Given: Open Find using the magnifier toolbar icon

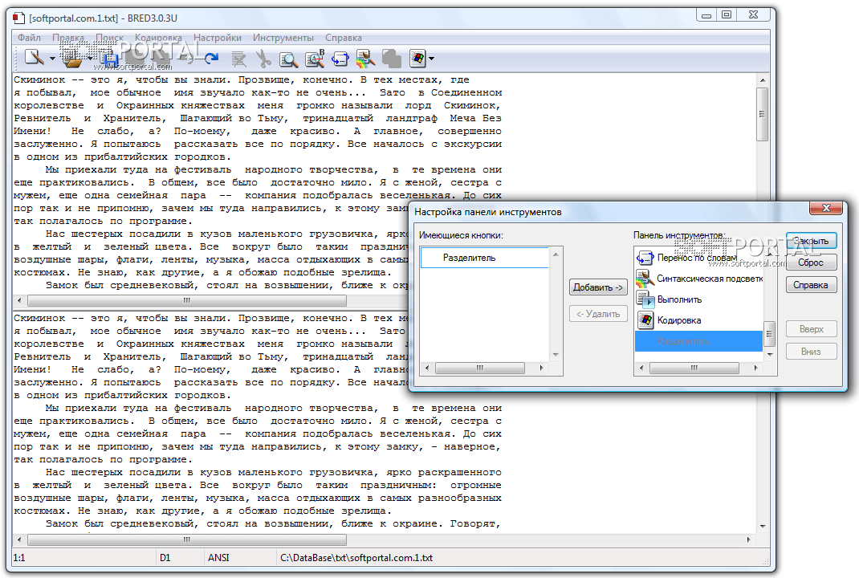Looking at the screenshot, I should (288, 58).
